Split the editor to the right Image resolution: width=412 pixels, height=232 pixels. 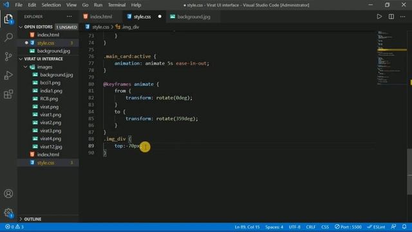[x=391, y=17]
